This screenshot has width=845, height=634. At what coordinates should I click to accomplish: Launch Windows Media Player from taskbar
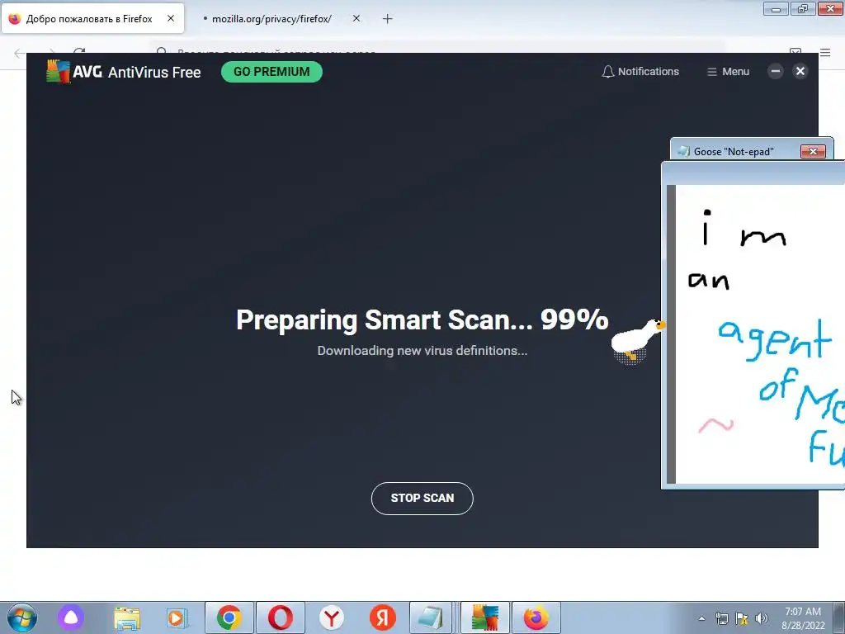click(x=177, y=617)
